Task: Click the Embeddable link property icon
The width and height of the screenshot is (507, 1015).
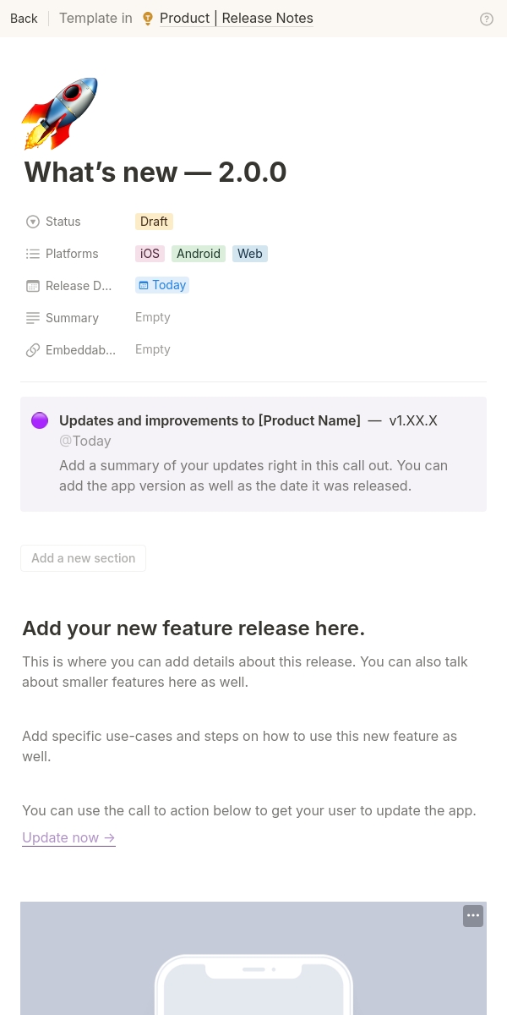Action: 33,350
